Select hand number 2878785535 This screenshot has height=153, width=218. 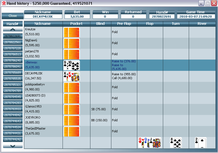(13, 79)
